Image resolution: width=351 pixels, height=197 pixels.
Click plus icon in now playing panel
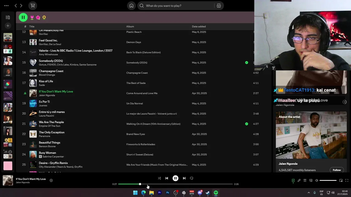[345, 102]
